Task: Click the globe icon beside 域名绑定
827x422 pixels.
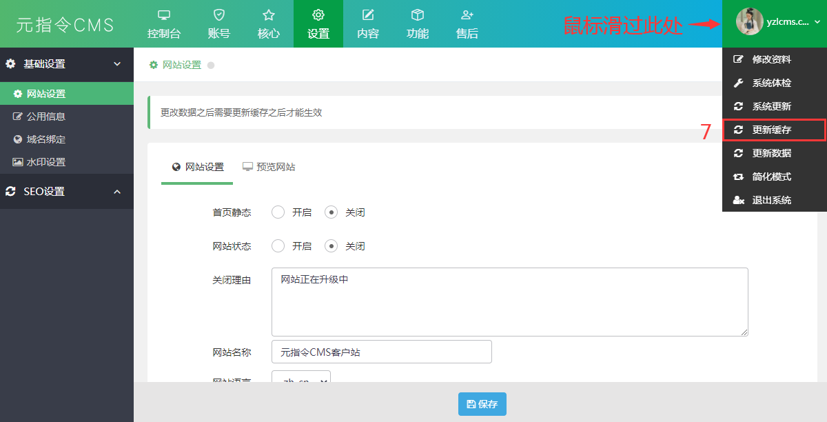Action: click(19, 139)
